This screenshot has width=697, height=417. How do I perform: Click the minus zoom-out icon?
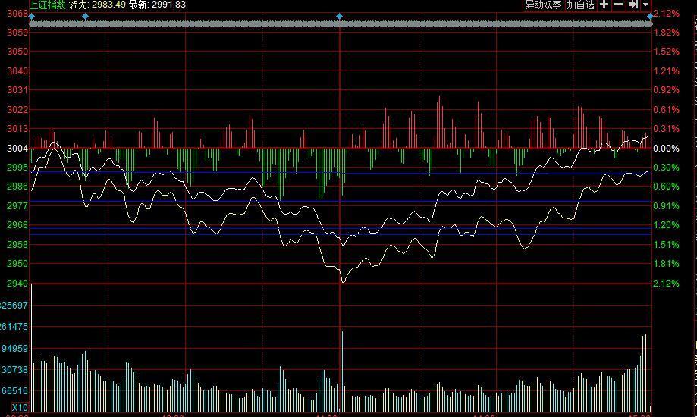(x=618, y=5)
